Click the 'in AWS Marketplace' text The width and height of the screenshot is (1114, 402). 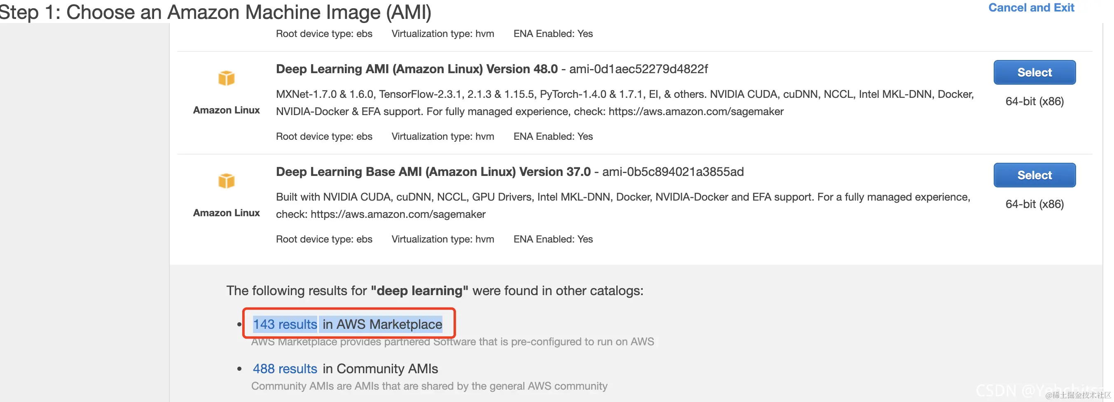[x=382, y=324]
